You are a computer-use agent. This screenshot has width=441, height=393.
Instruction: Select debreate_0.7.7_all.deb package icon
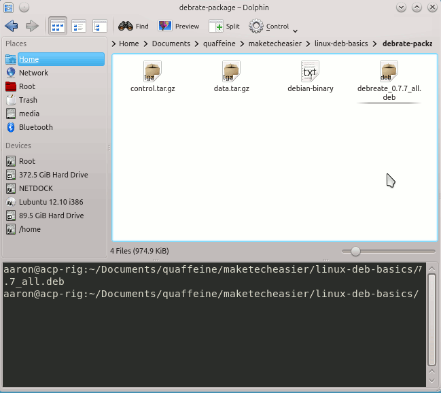(389, 71)
